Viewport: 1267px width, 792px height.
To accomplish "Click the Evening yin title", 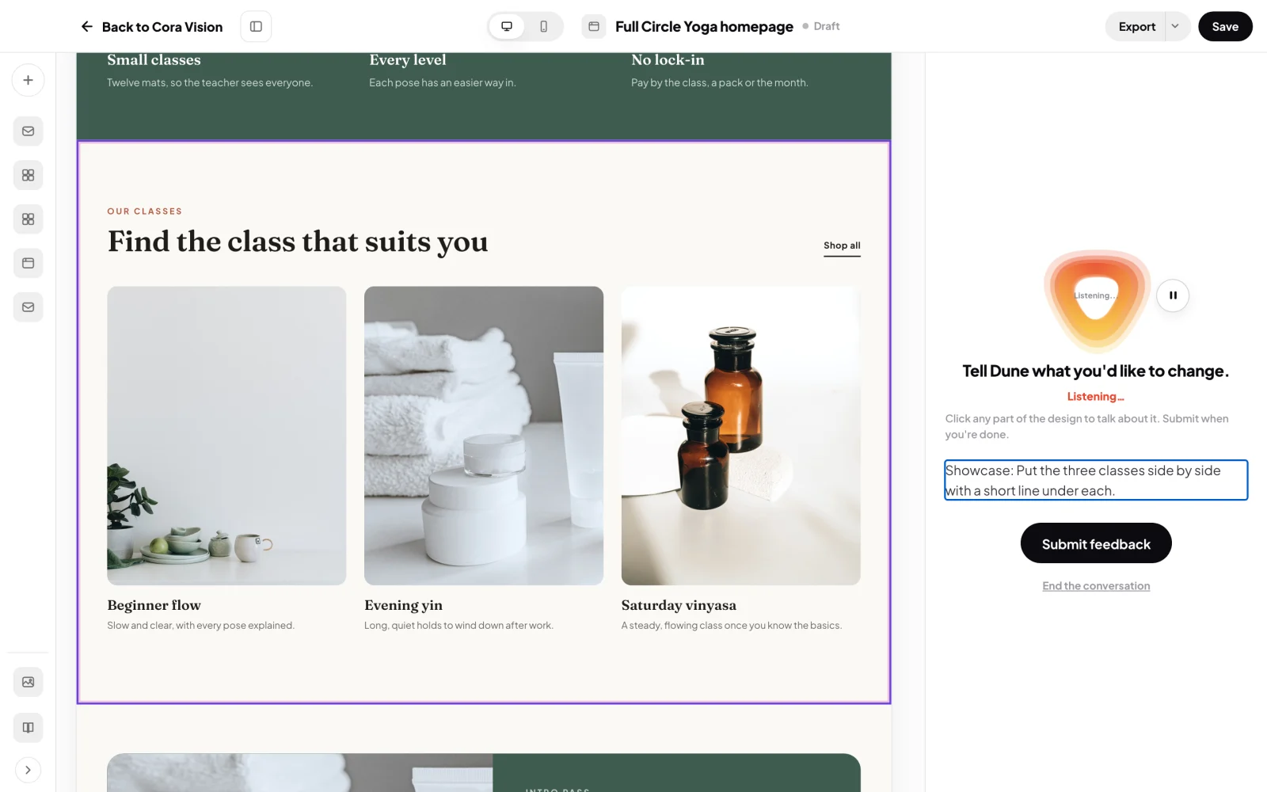I will pos(403,605).
